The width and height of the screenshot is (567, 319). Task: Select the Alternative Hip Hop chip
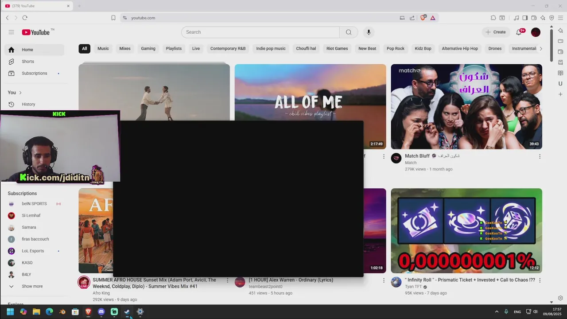(460, 48)
